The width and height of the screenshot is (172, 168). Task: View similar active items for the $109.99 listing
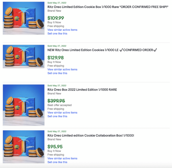(62, 30)
